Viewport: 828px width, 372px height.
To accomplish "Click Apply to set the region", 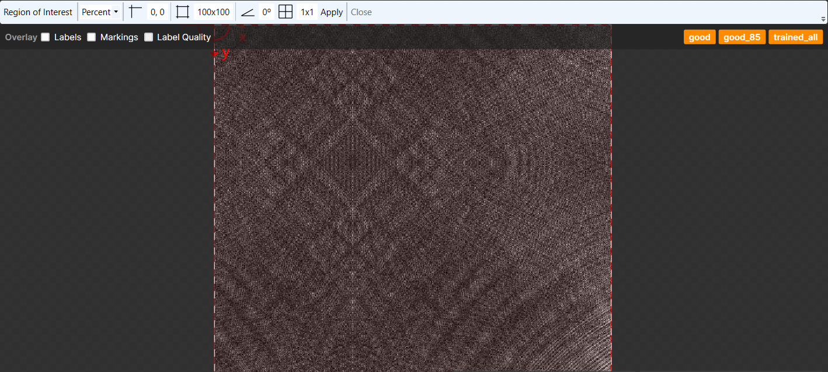I will (x=332, y=12).
